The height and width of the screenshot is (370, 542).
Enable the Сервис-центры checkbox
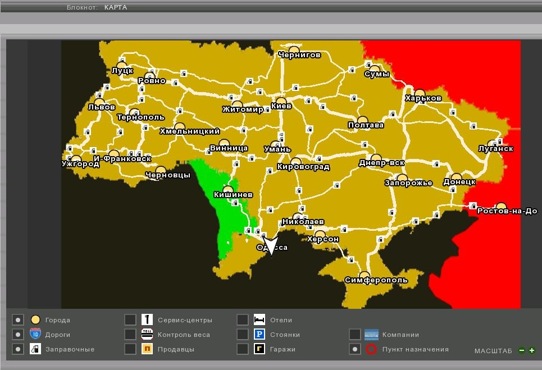coord(130,320)
